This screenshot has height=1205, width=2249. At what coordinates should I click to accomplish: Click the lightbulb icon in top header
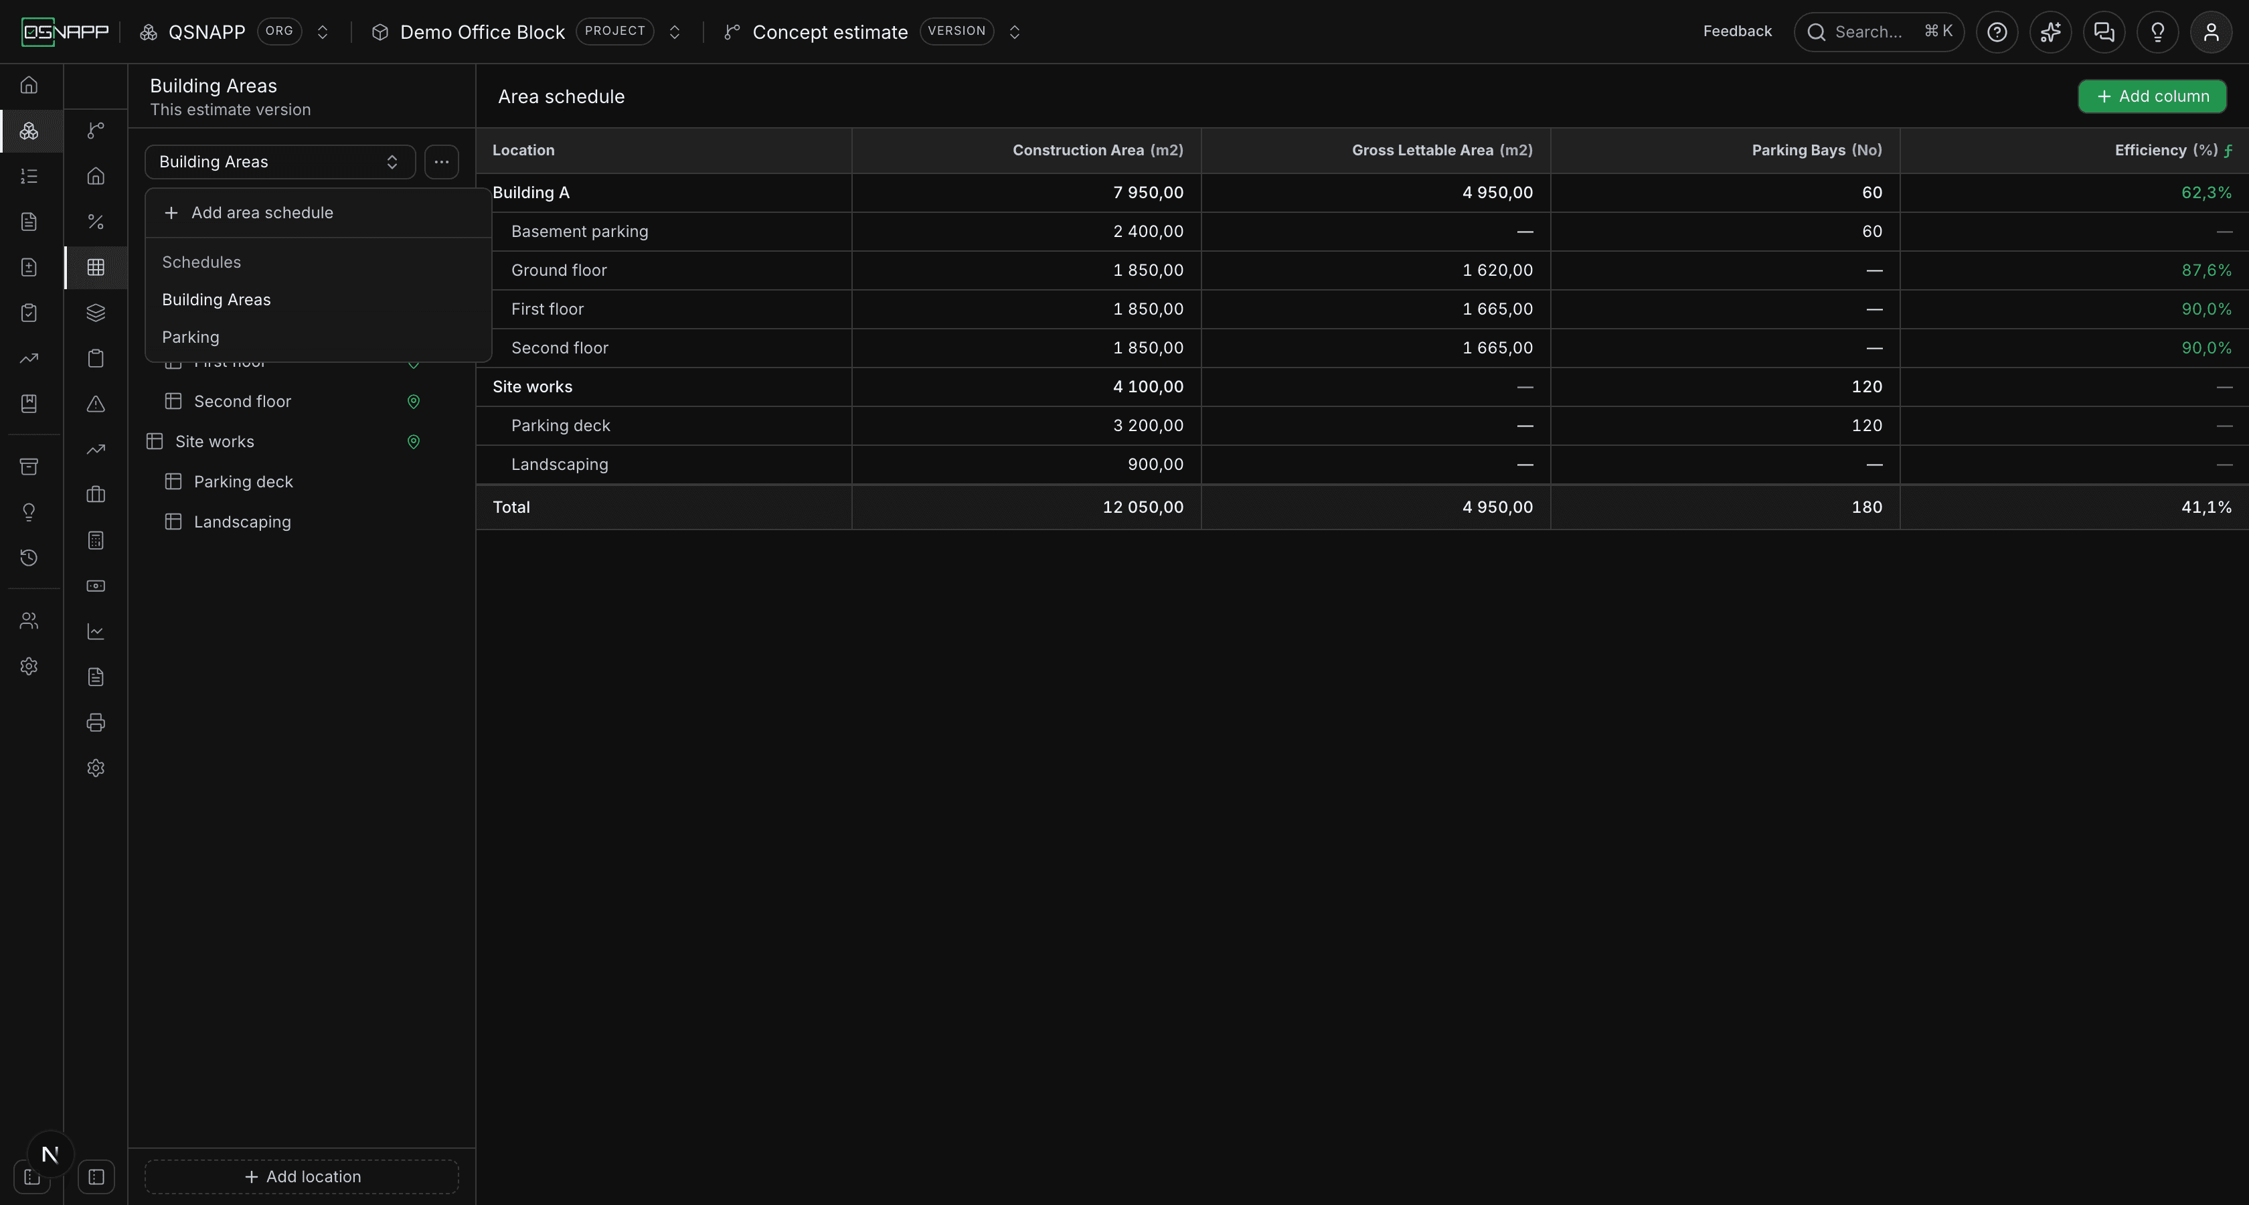2157,32
